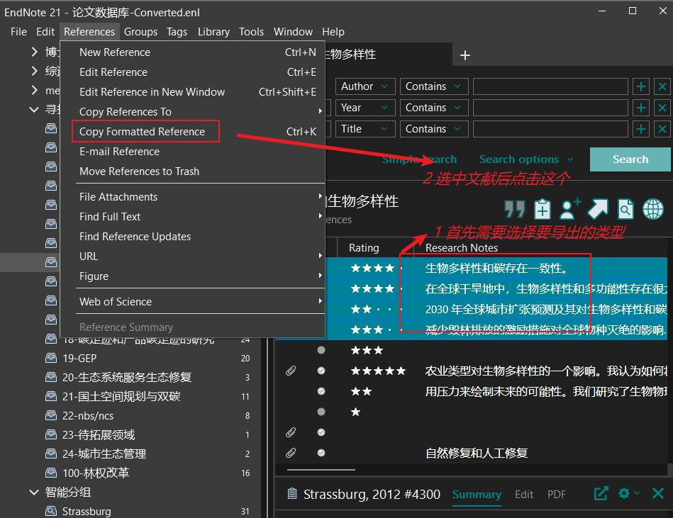Open the Tools menu

(x=251, y=32)
